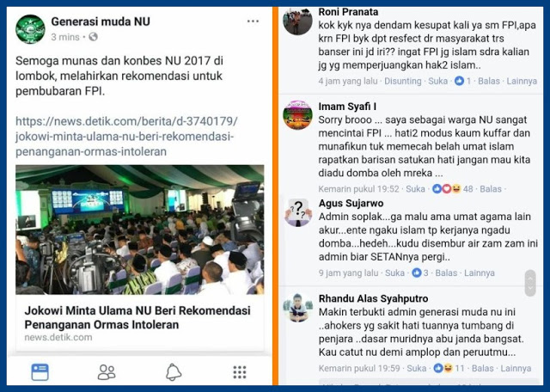This screenshot has width=550, height=392.
Task: Click the like count on Roni Pranata's comment
Action: click(462, 81)
